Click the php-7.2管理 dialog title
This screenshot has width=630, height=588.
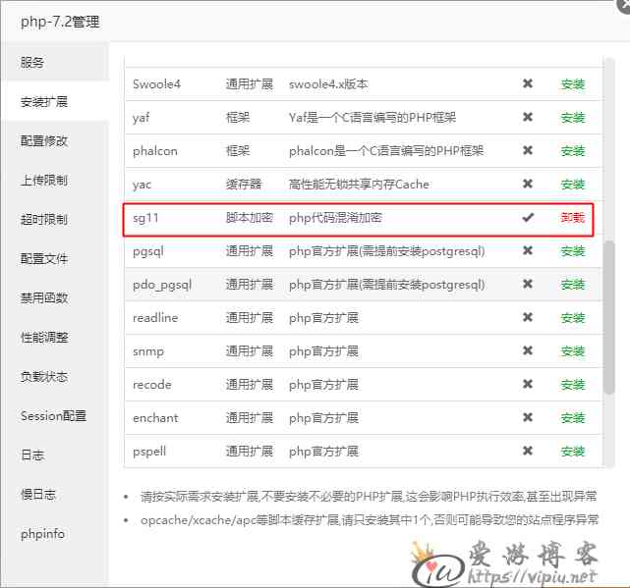(60, 22)
